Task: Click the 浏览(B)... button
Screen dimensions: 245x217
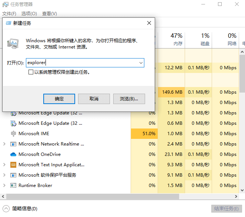Action: [129, 99]
